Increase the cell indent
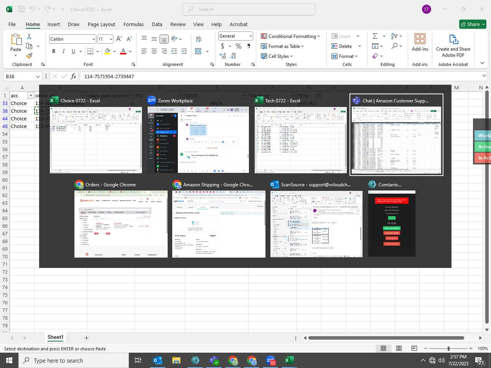Screen dimensions: 491x368 184,51
